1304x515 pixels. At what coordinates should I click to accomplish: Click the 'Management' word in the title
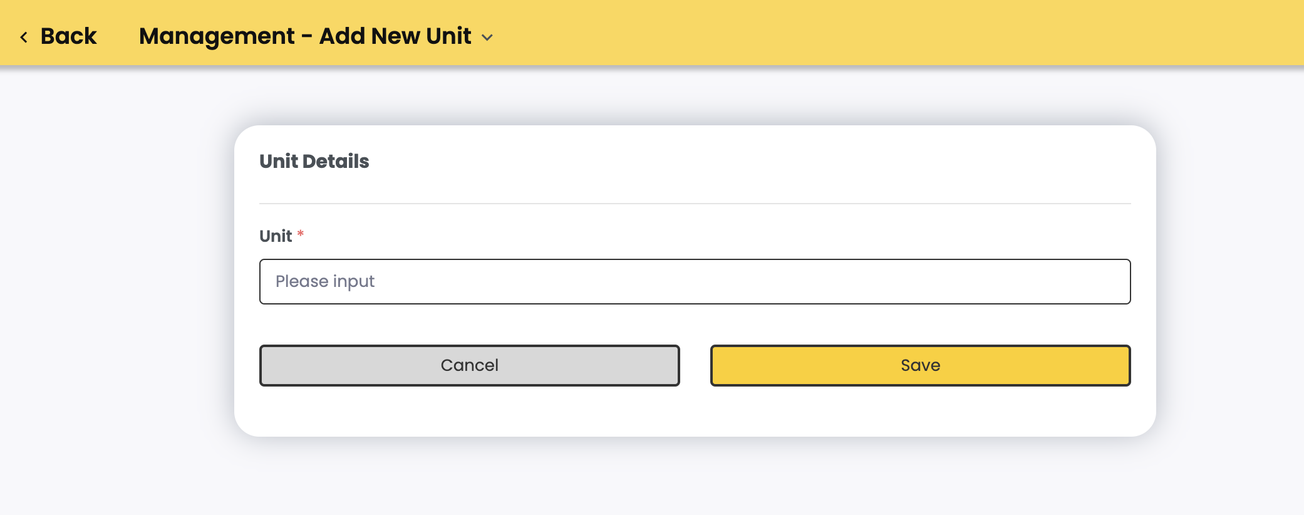click(x=217, y=36)
